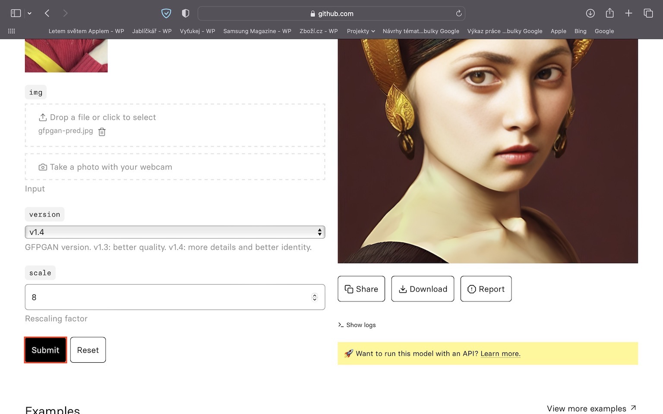663x414 pixels.
Task: Go back with the back arrow
Action: (x=47, y=13)
